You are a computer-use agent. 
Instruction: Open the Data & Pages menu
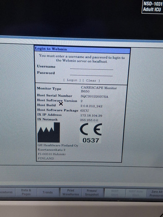point(26,192)
